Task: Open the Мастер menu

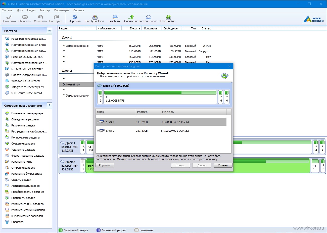Action: 45,10
